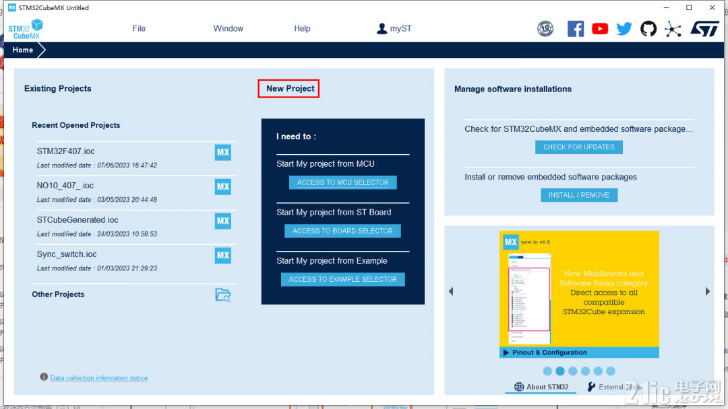Show next banner with right arrow
Viewport: 728px width, 409px height.
coord(708,291)
